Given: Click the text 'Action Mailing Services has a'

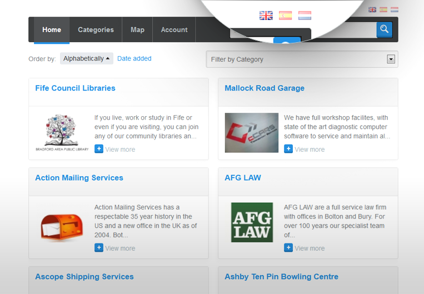Looking at the screenshot, I should tap(137, 207).
